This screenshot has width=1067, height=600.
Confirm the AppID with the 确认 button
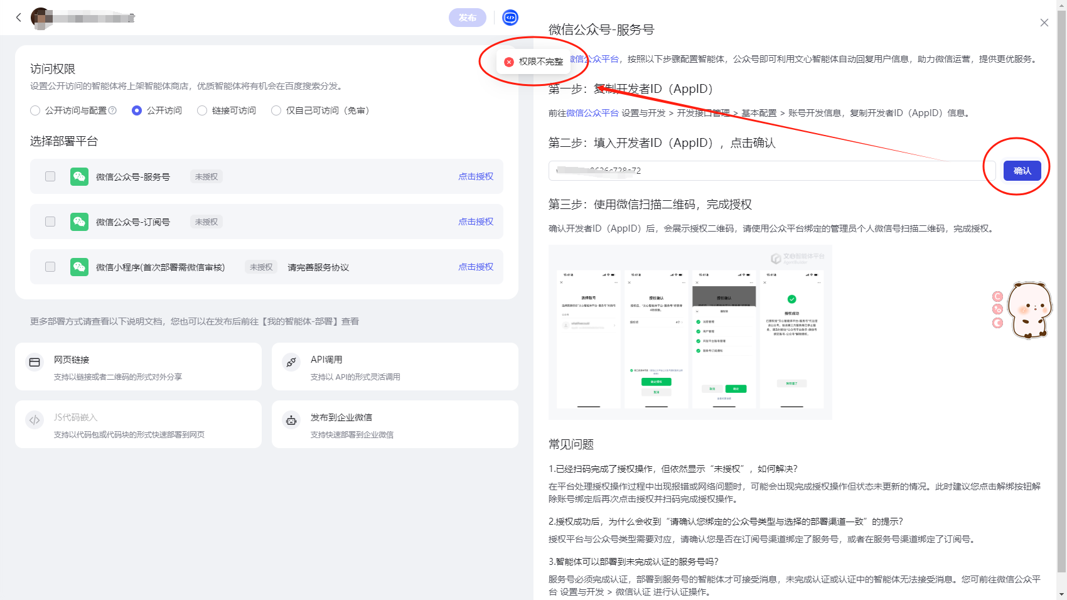click(x=1022, y=171)
